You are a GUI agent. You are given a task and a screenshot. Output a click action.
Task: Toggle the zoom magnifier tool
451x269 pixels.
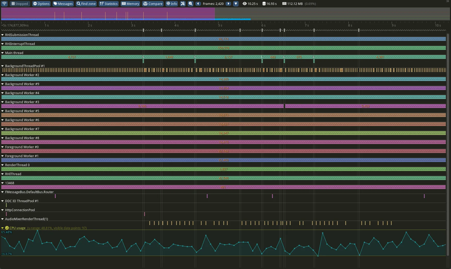[190, 4]
